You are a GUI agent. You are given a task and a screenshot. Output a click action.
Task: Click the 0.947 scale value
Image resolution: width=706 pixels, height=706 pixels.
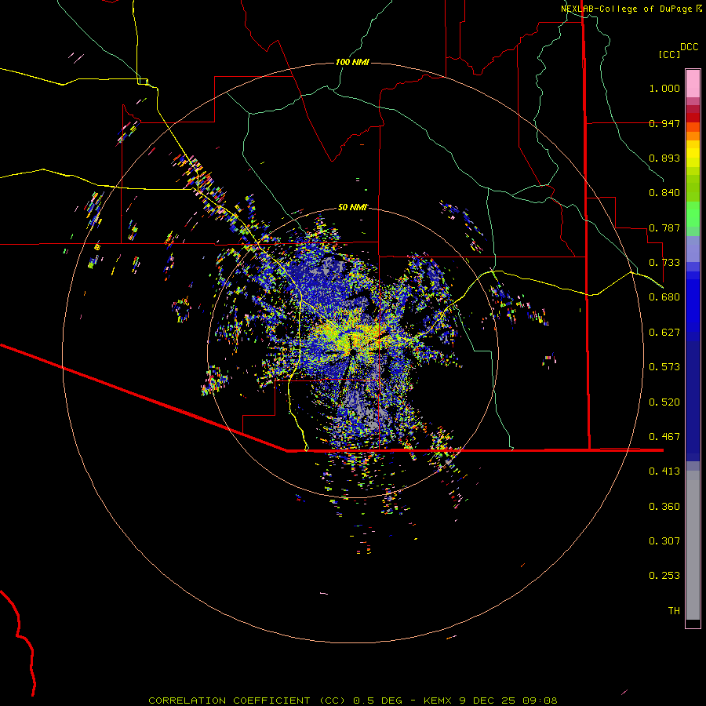[664, 123]
